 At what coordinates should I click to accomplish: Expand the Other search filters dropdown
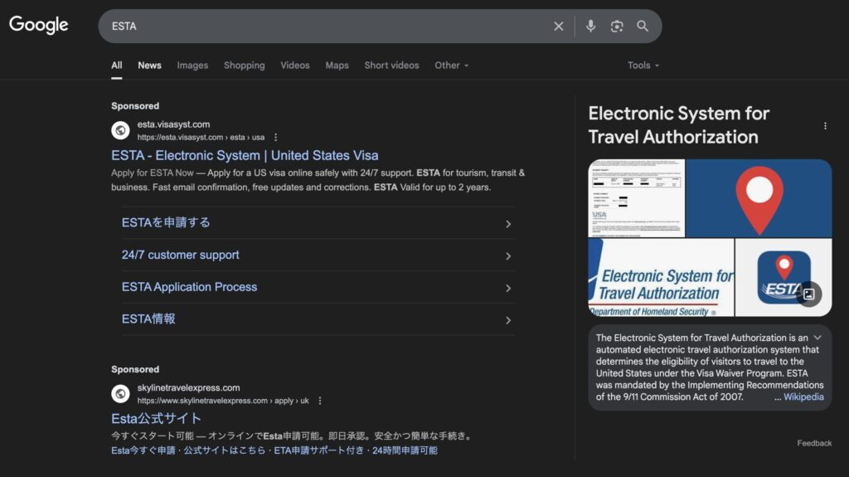452,66
